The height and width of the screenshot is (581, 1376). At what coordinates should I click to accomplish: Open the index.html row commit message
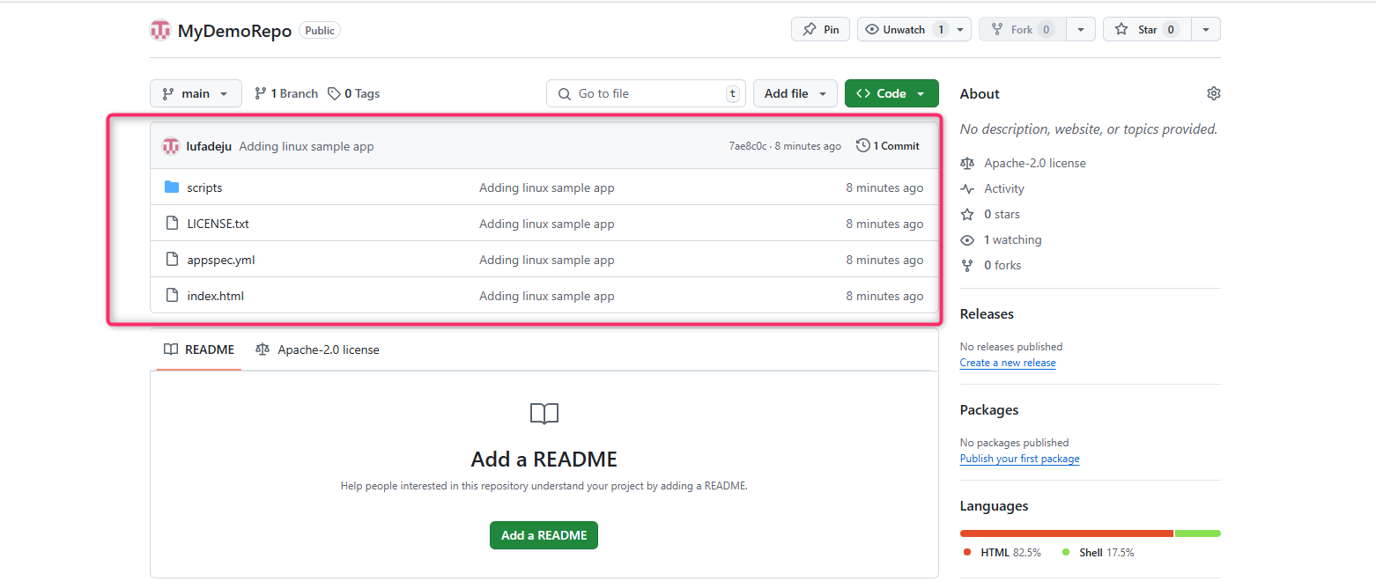tap(547, 296)
